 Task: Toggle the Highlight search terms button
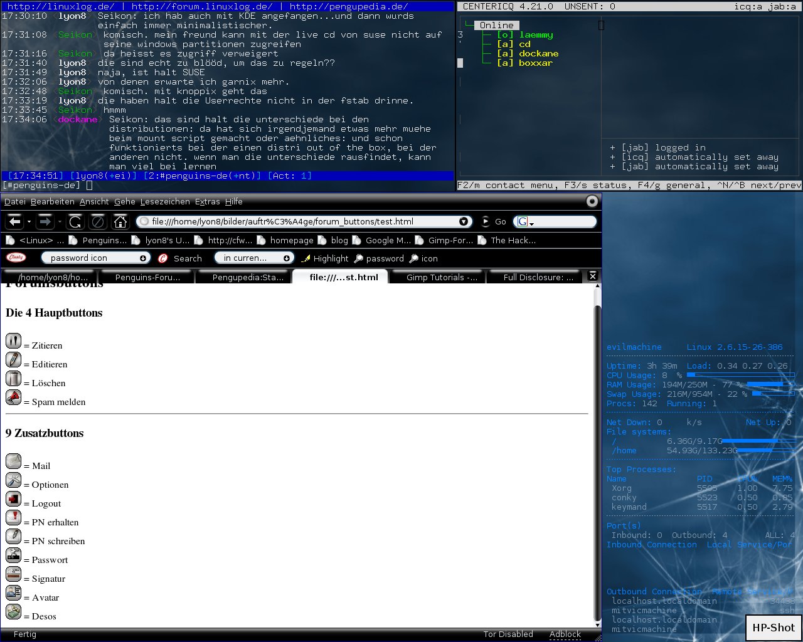coord(324,258)
